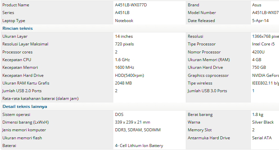Click the Berat barang value 1.8 kg
Screen dimensions: 279x151
pyautogui.click(x=258, y=115)
